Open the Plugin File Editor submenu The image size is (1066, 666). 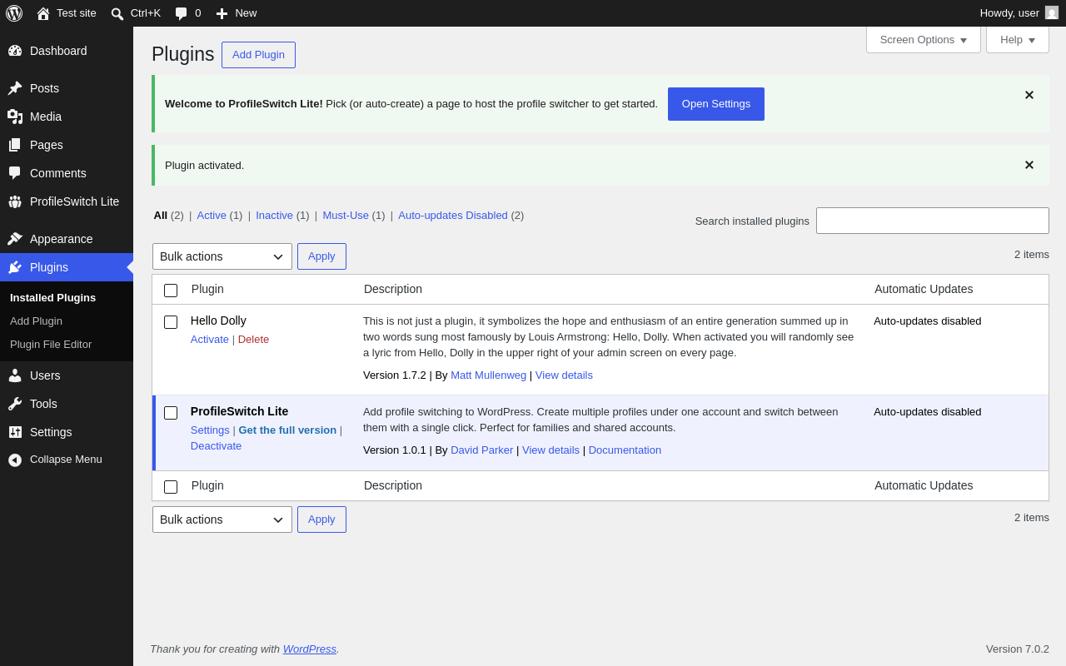pyautogui.click(x=51, y=345)
